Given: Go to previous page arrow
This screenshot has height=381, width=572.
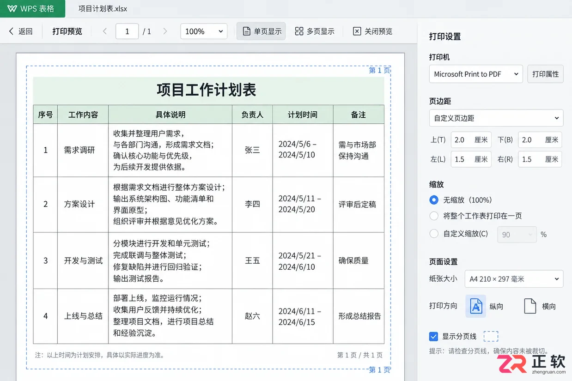Looking at the screenshot, I should (x=105, y=31).
